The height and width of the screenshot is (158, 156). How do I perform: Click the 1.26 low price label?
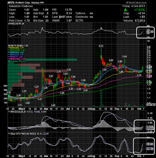coord(62,93)
